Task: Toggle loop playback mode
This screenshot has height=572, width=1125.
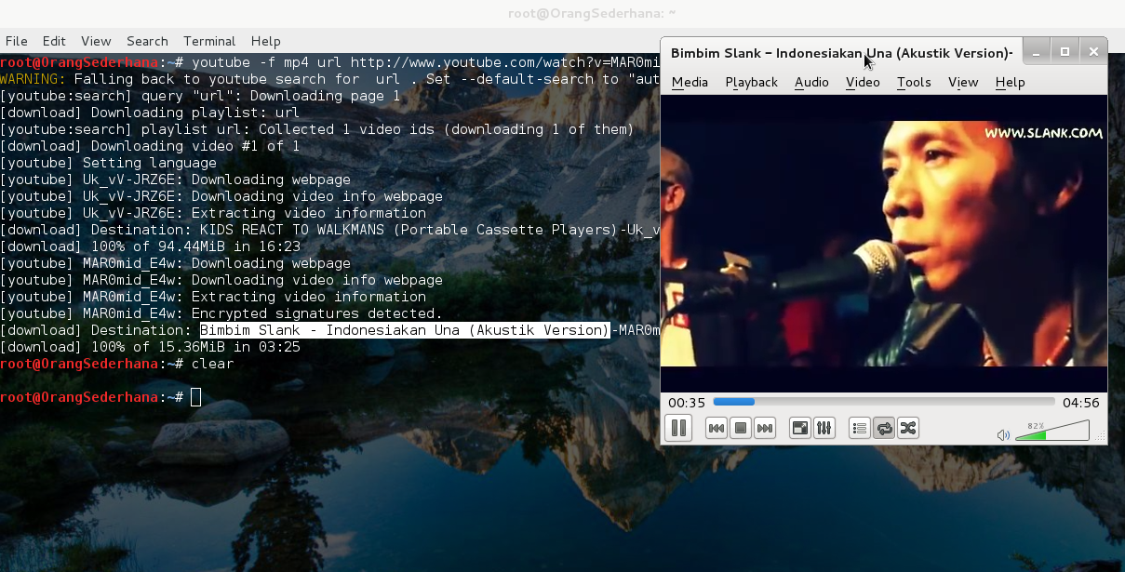Action: tap(883, 428)
